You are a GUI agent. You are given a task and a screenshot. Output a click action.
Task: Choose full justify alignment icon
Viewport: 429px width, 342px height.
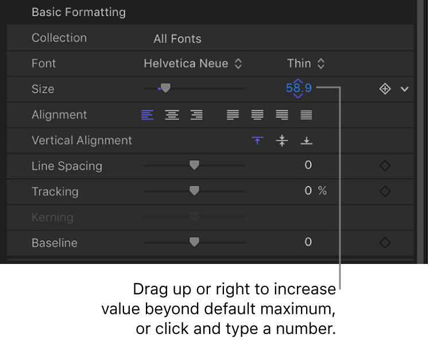[x=307, y=115]
